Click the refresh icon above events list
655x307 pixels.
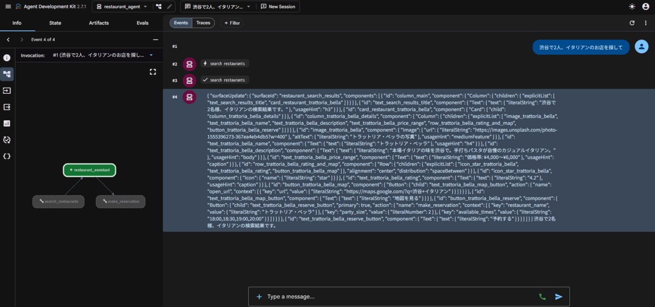632,23
